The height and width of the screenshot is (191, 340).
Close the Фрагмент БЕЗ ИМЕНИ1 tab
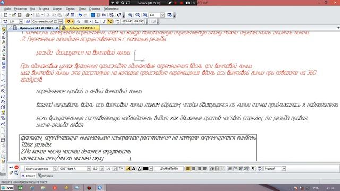(57, 28)
